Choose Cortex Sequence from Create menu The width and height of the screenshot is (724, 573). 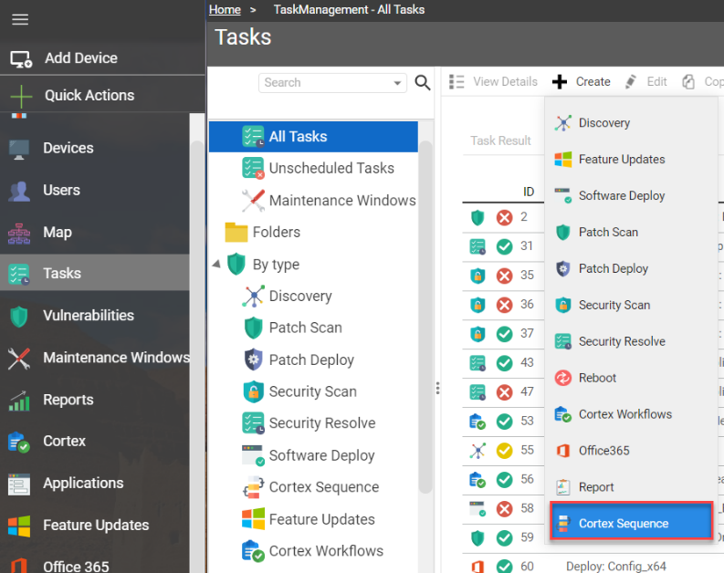point(631,521)
